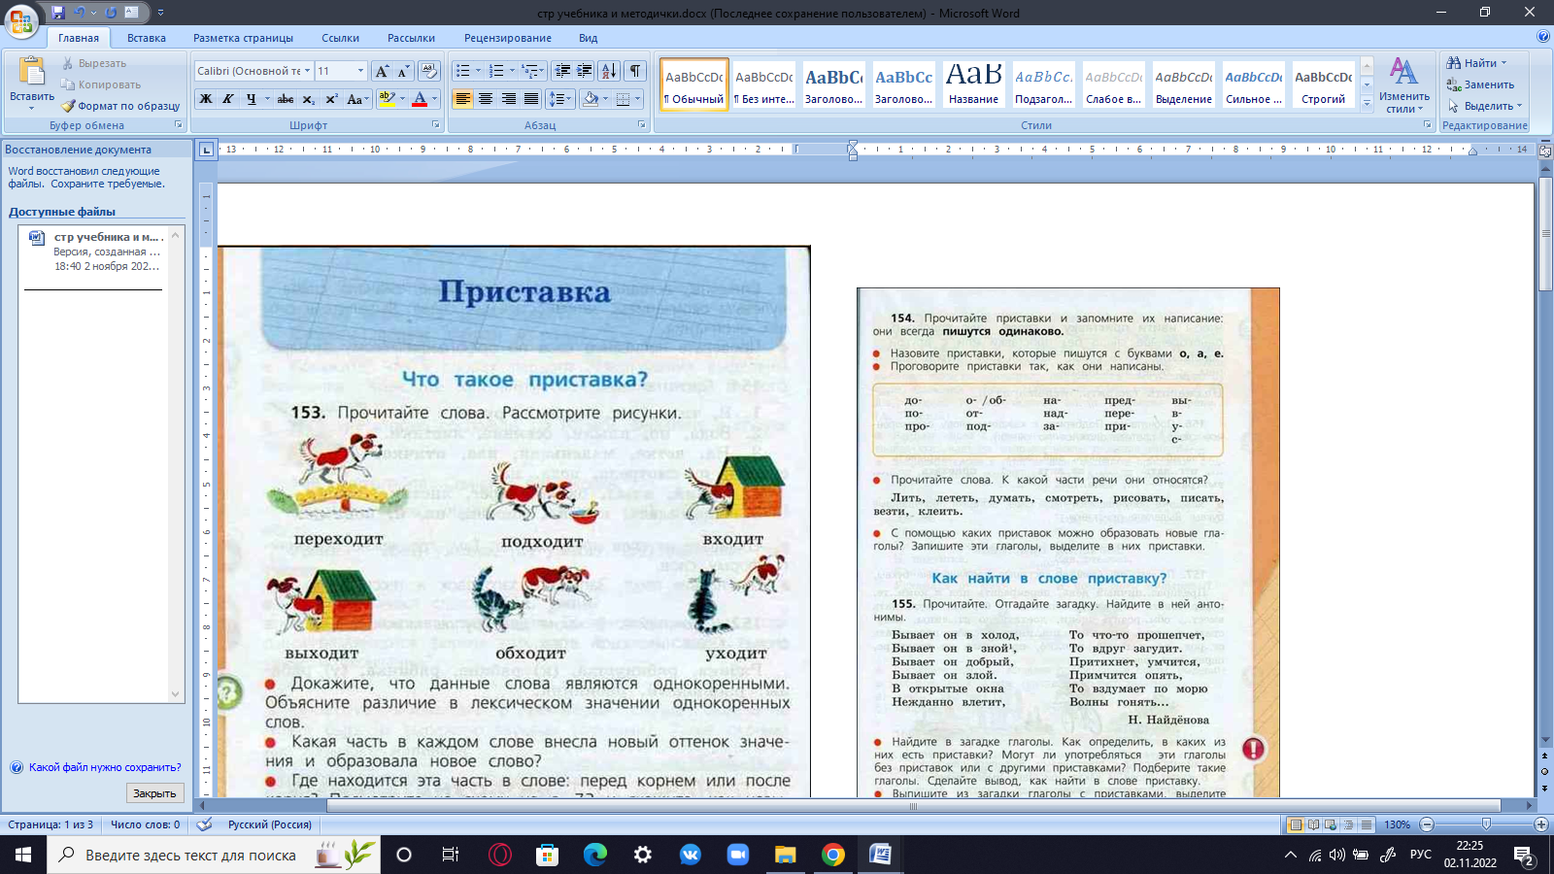Click the Shading paint bucket icon
The height and width of the screenshot is (874, 1554).
click(590, 99)
